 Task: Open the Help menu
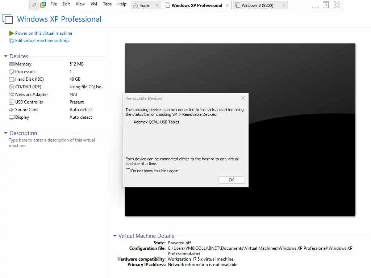click(x=122, y=4)
